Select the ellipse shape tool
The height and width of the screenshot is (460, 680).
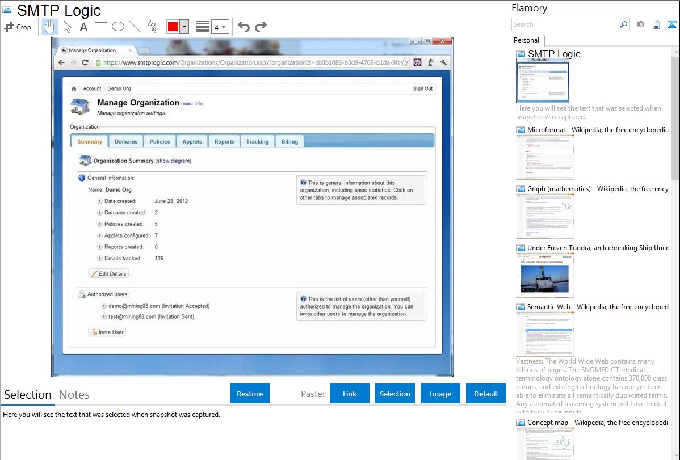tap(117, 27)
